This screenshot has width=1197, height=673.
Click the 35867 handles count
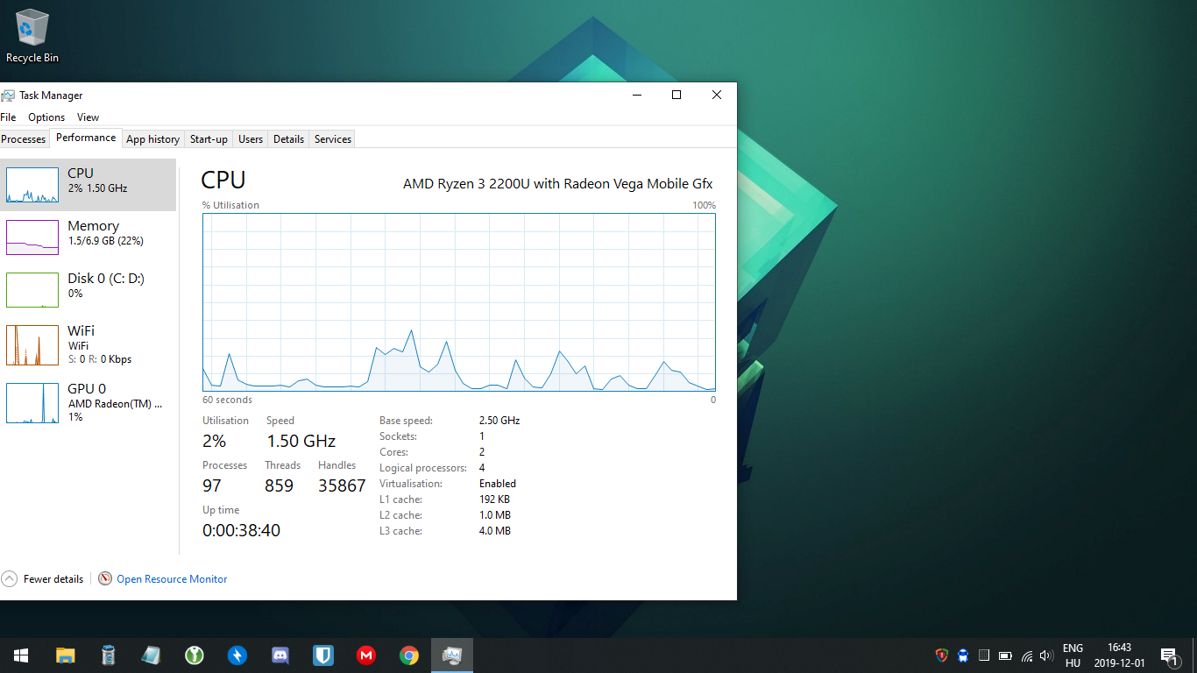[342, 485]
